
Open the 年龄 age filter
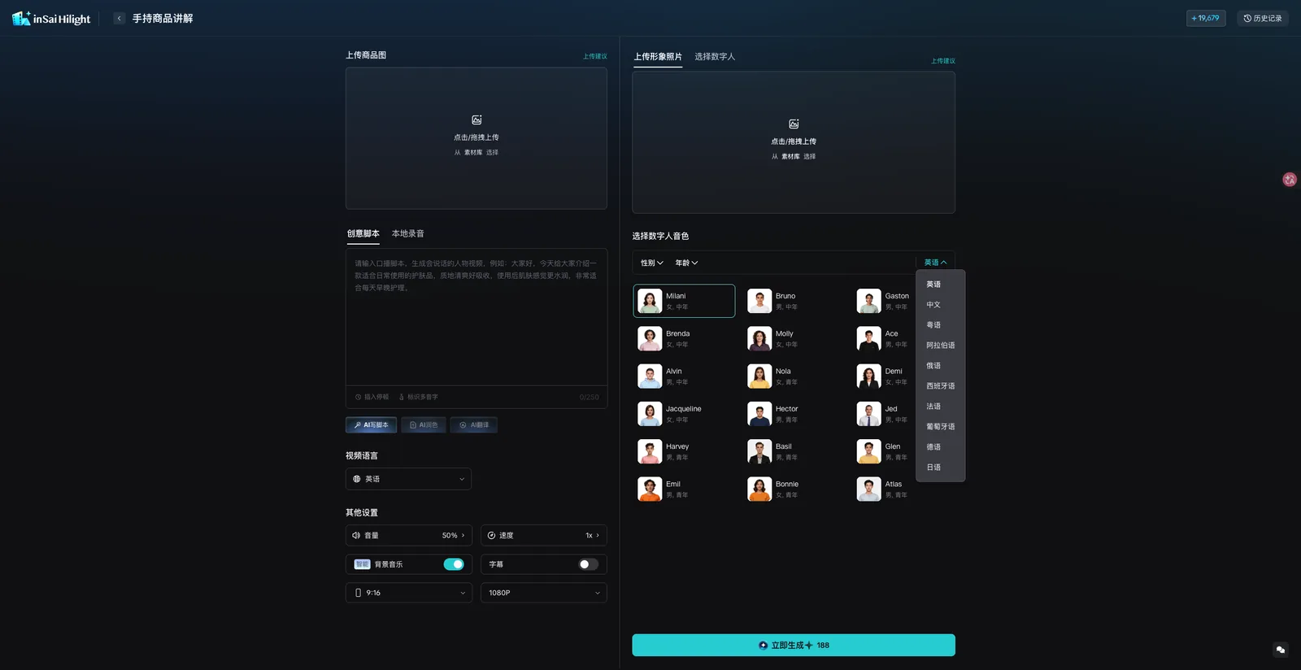686,263
